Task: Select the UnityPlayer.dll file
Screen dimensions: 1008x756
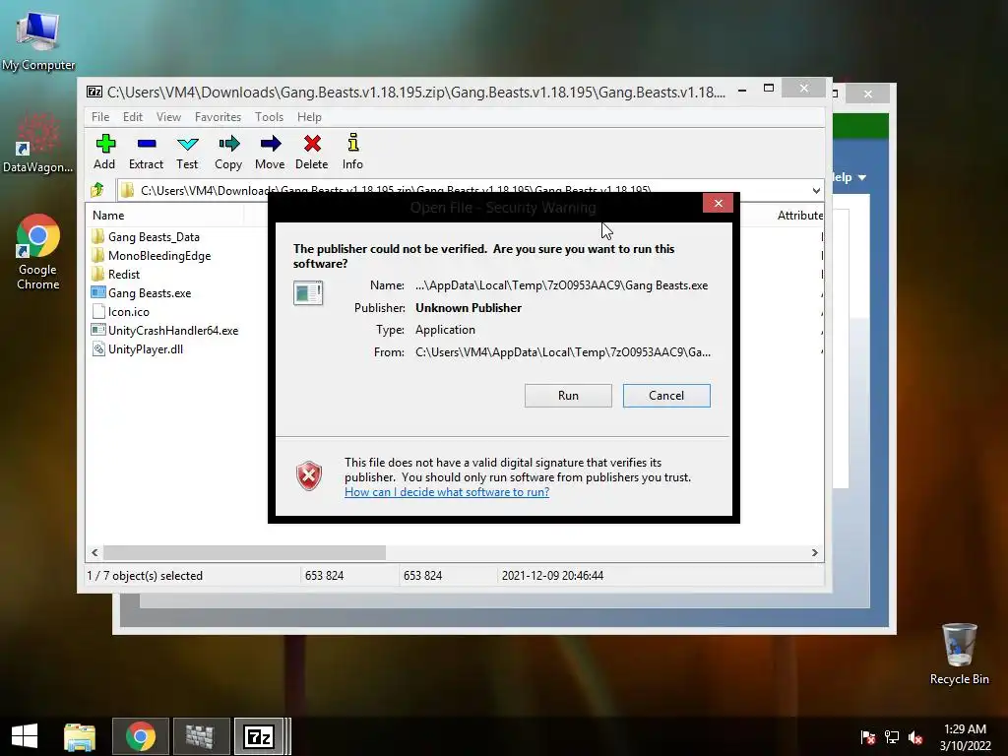Action: 138,349
